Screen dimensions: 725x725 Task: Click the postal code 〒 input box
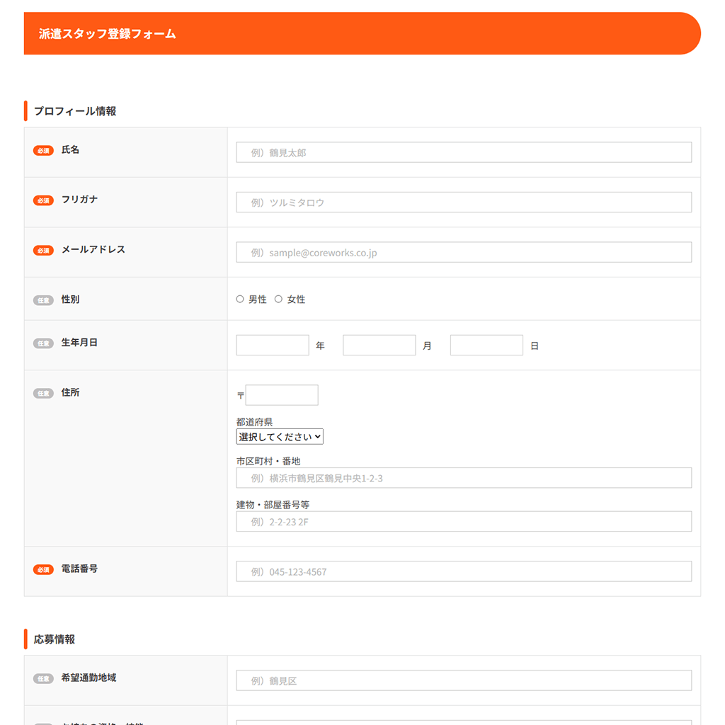tap(282, 395)
